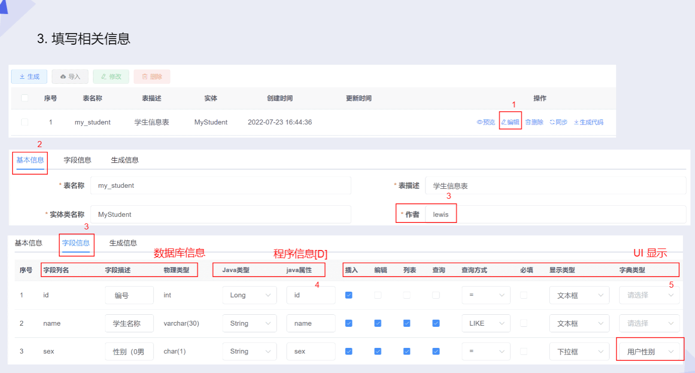Toggle the 查询 checkbox for sex row

tap(436, 351)
